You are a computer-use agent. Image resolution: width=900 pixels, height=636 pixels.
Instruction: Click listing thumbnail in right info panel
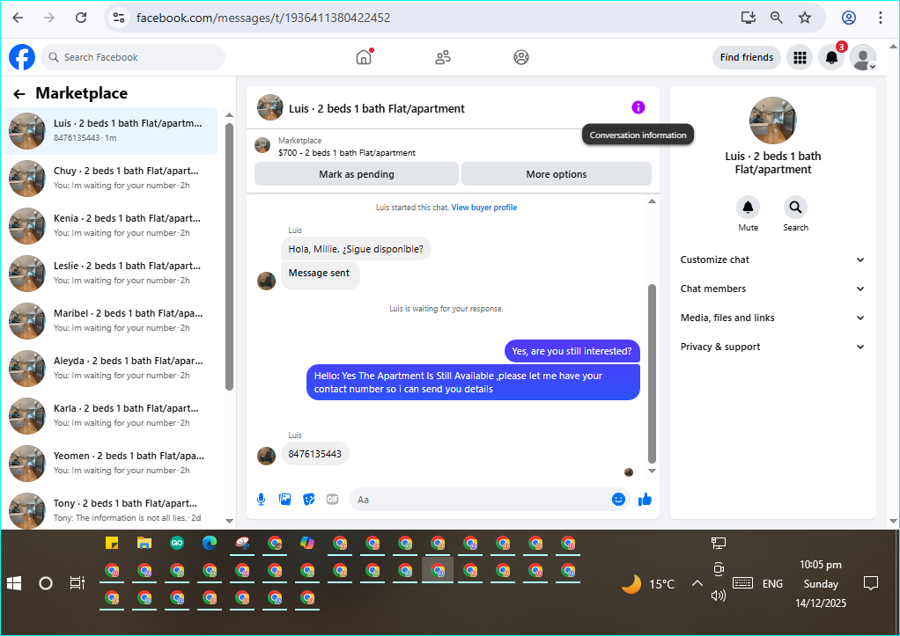point(772,121)
